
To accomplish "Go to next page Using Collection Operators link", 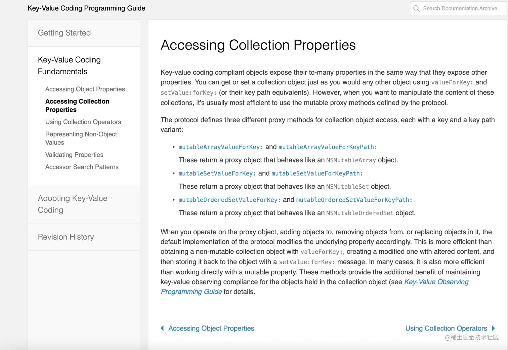I will pos(446,328).
